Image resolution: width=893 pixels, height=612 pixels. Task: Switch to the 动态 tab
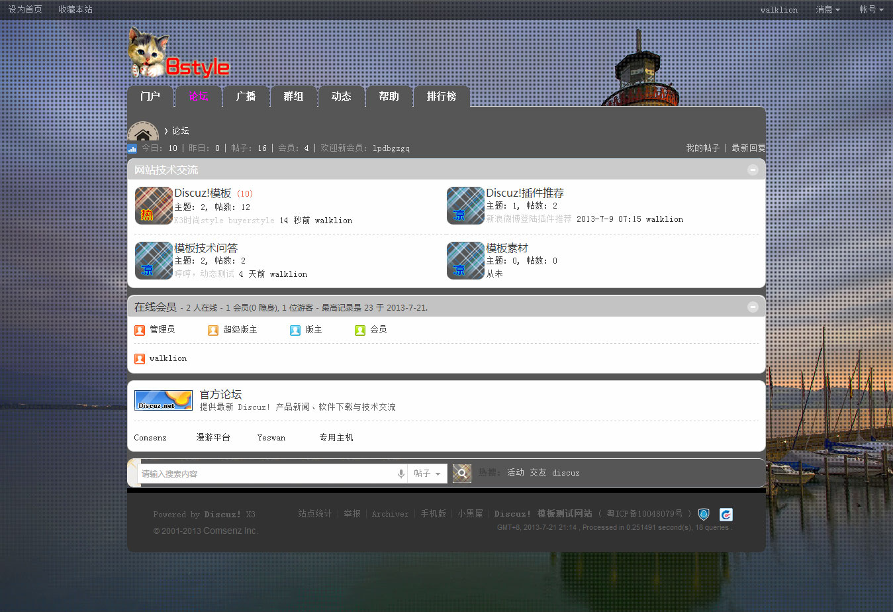coord(341,97)
